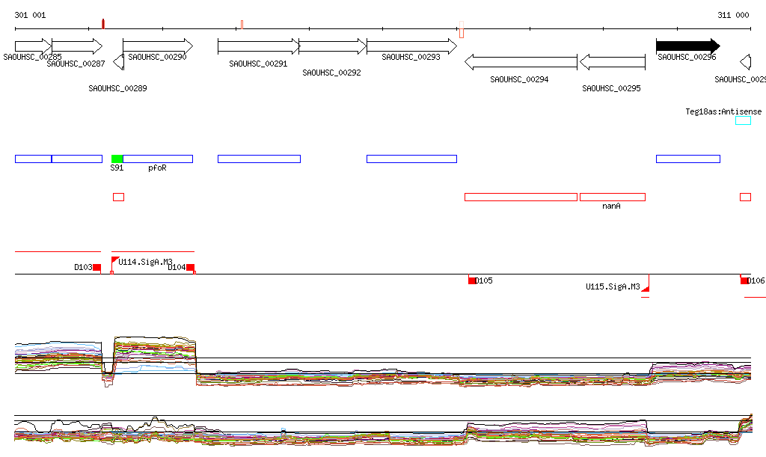Select the red nanA box
766x457 pixels.
click(x=613, y=197)
